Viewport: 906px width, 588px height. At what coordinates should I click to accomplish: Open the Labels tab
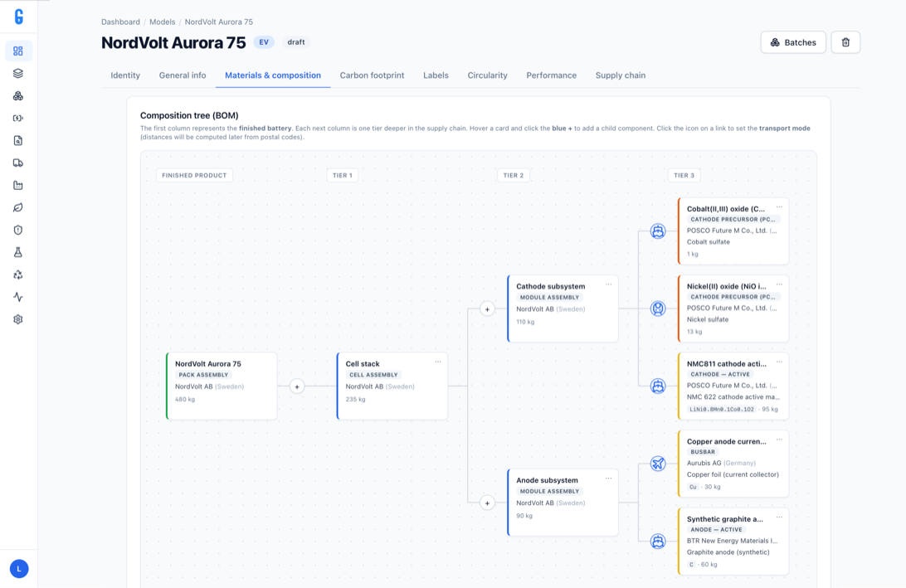click(x=436, y=75)
